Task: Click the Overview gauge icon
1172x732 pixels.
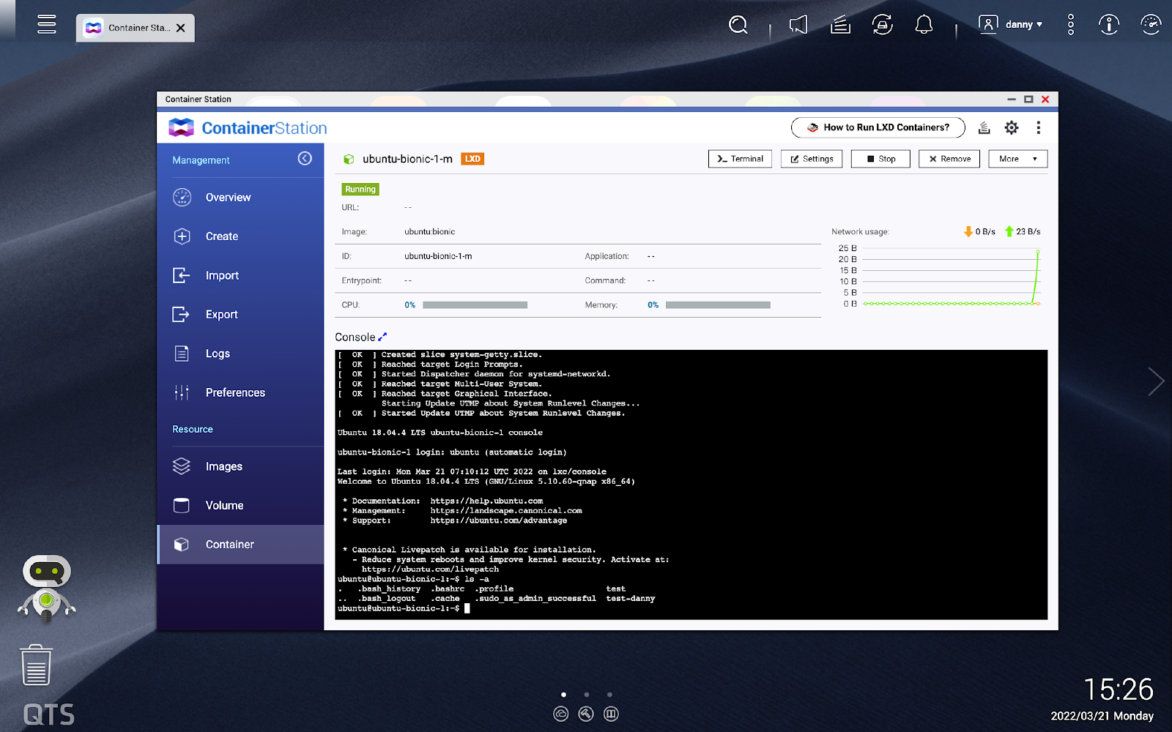Action: click(x=182, y=198)
